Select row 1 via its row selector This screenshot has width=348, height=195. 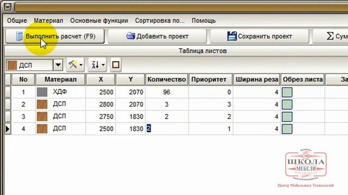[x=8, y=92]
